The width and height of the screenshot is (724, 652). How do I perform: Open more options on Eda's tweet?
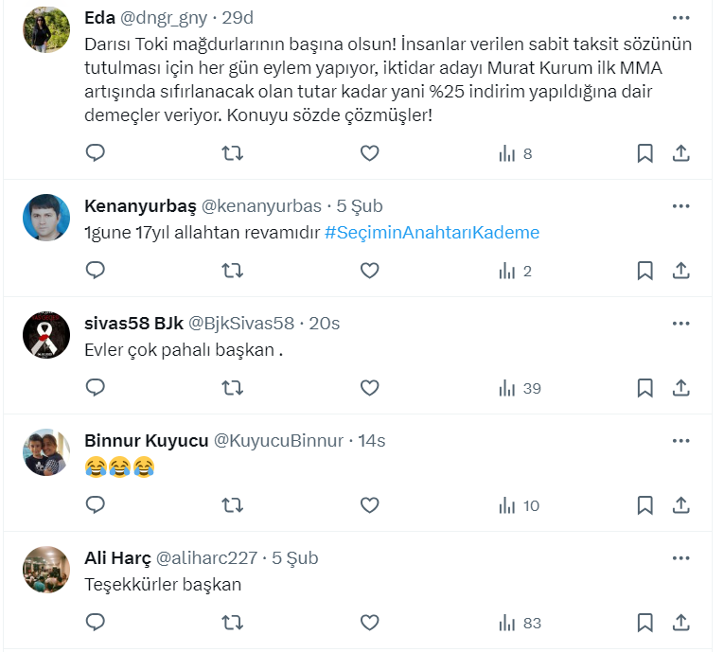coord(680,17)
